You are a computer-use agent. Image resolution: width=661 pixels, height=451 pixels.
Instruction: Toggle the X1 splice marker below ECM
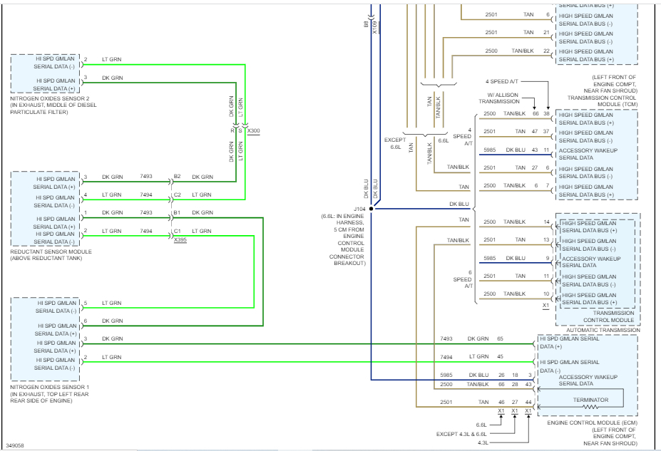(x=513, y=411)
